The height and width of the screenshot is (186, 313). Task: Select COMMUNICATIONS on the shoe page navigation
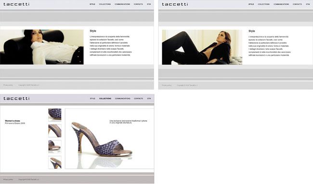pos(123,99)
